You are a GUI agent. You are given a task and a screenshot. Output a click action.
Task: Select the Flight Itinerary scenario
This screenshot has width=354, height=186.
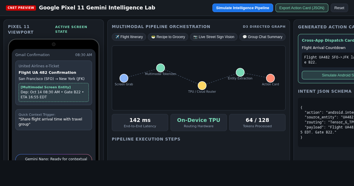point(129,37)
